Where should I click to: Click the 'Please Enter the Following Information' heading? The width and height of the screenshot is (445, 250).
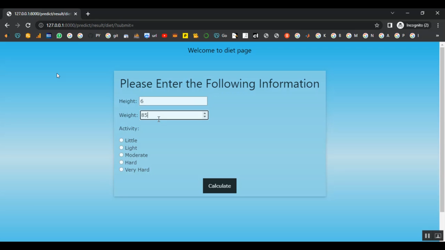coord(220,84)
